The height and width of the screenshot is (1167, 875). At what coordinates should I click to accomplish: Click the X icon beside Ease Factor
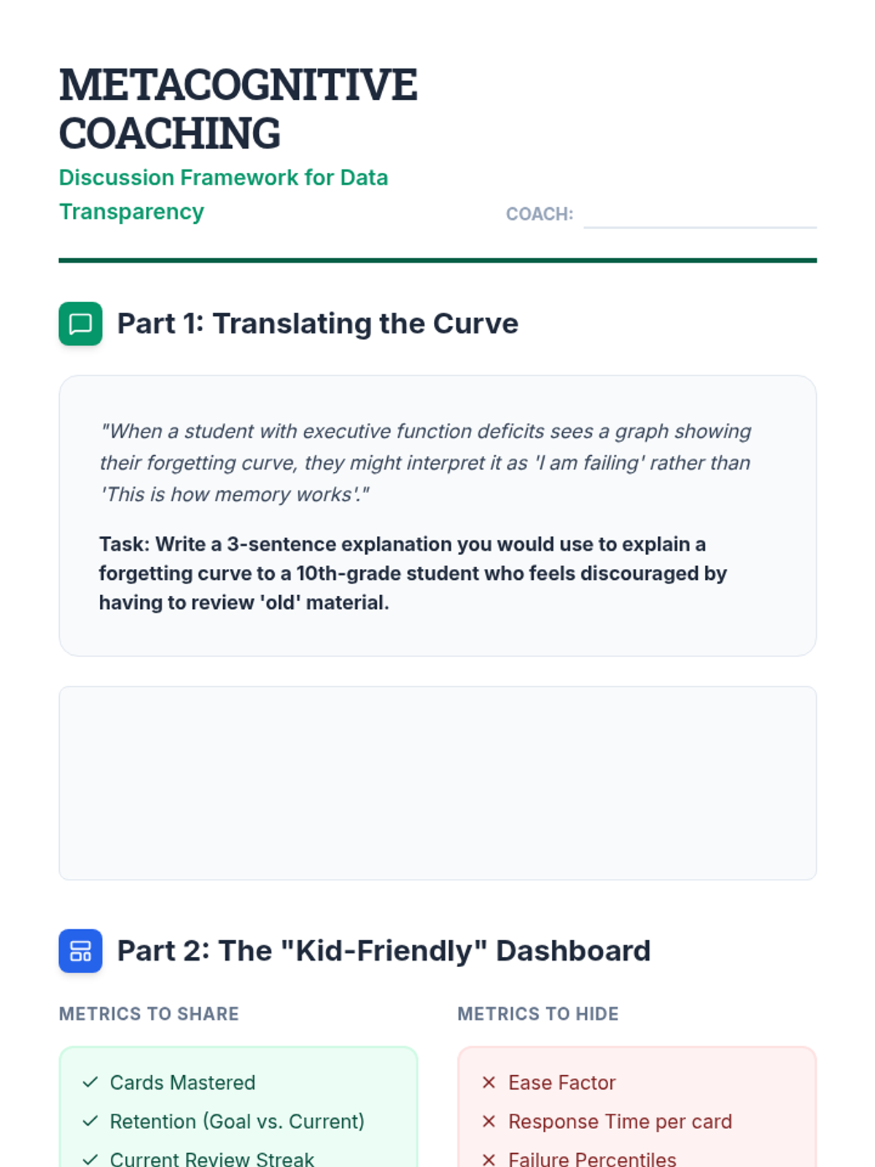489,1082
